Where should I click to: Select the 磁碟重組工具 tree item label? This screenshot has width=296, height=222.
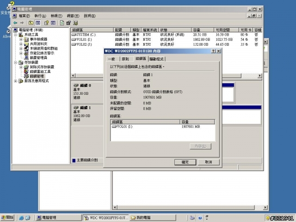click(40, 72)
